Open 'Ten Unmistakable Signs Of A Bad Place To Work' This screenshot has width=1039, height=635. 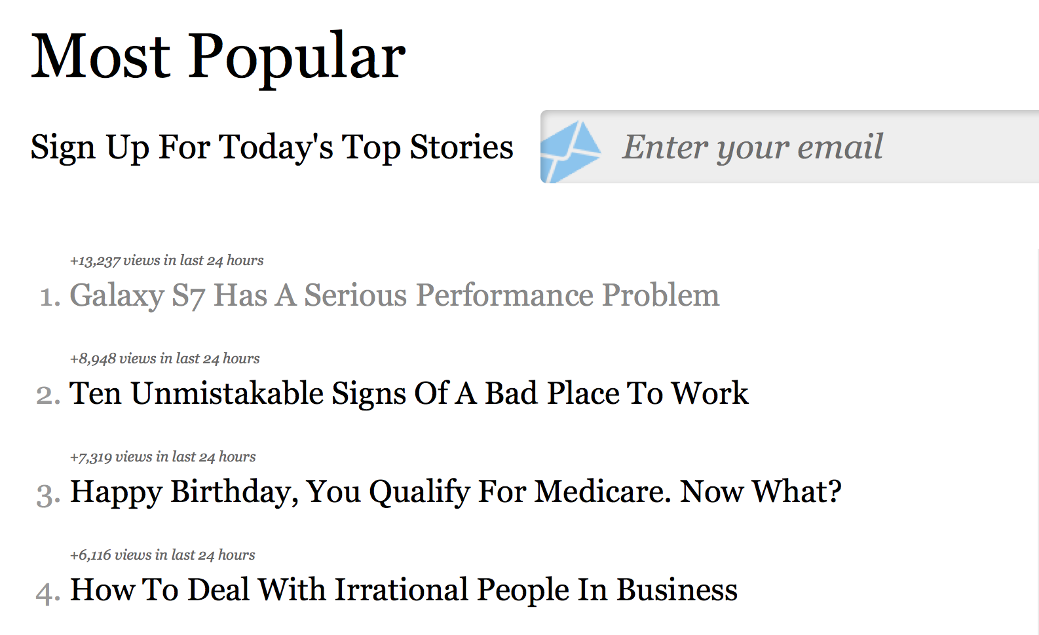pyautogui.click(x=409, y=393)
